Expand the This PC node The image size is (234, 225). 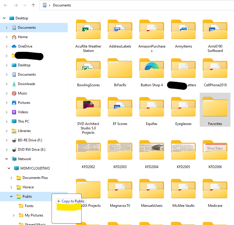(6, 121)
